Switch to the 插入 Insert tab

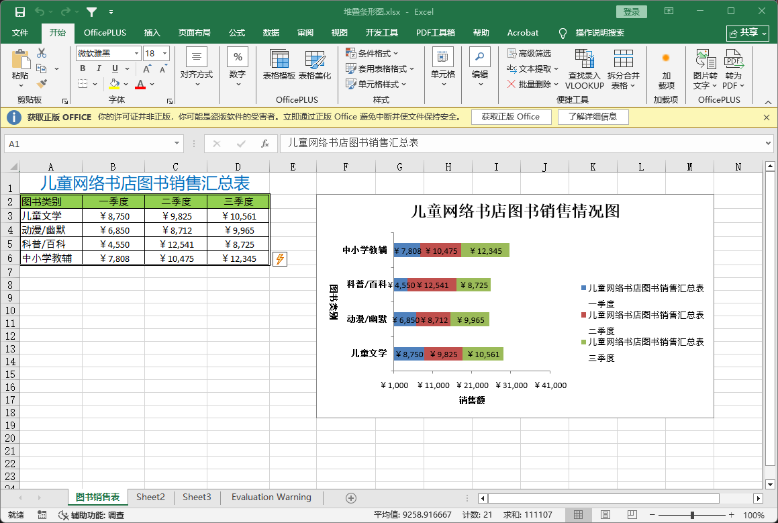coord(152,33)
